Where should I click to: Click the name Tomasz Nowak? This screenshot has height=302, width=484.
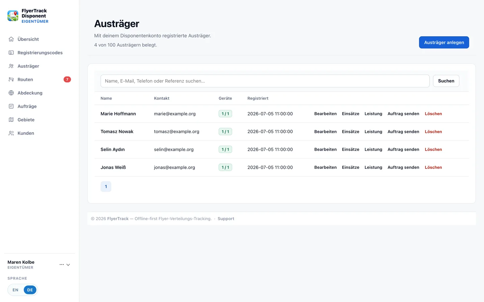(x=117, y=132)
